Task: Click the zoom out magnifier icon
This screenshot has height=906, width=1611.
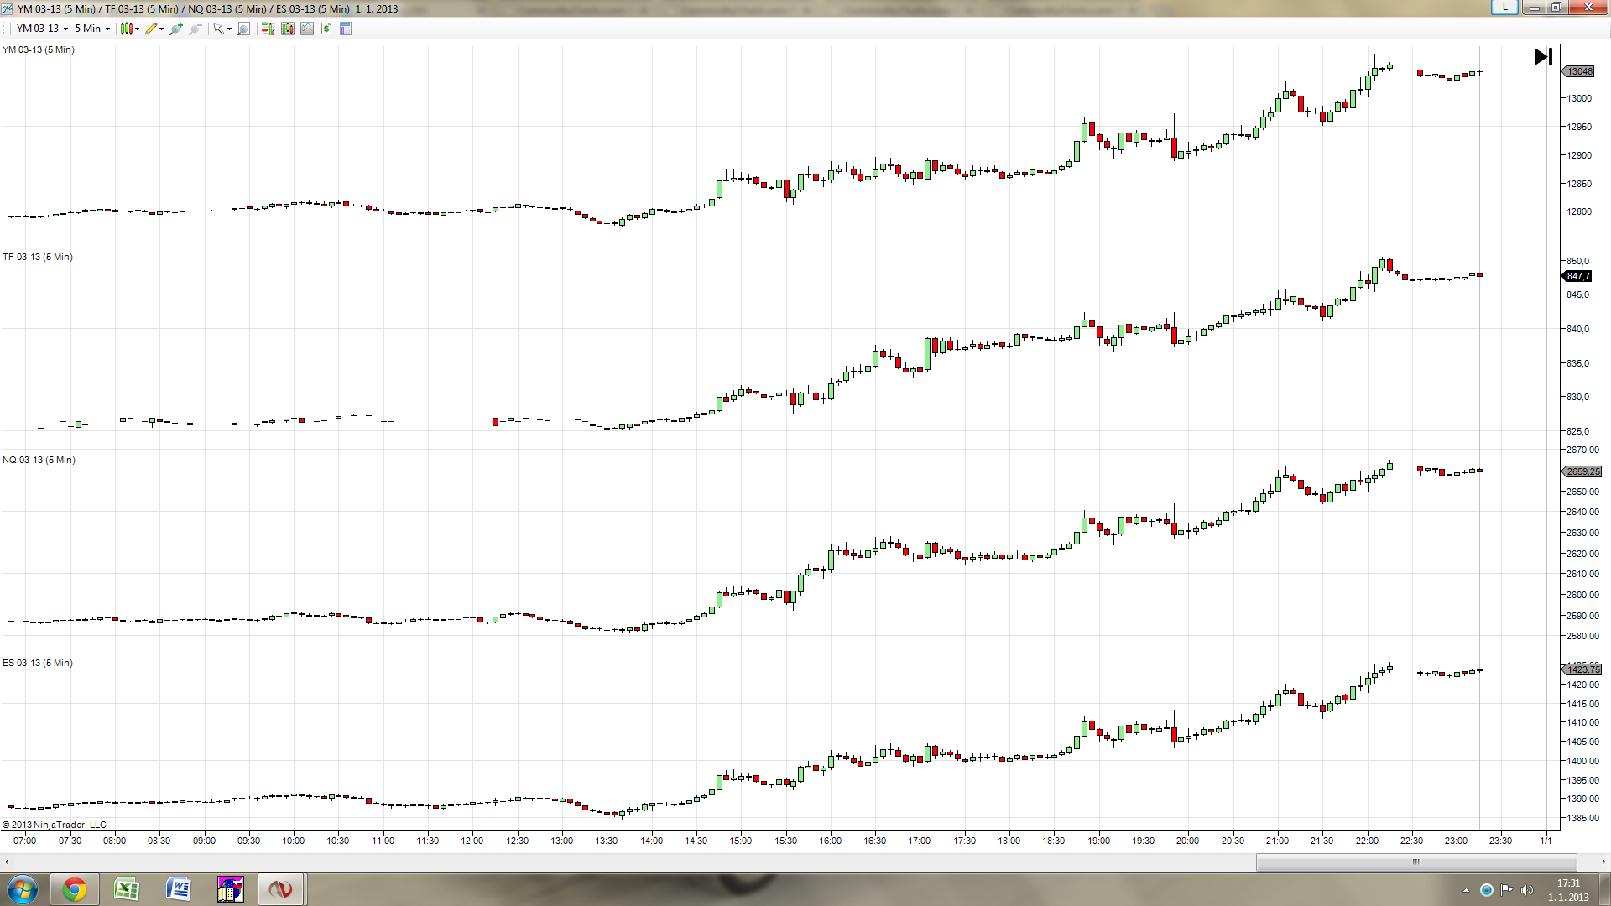Action: [x=196, y=29]
